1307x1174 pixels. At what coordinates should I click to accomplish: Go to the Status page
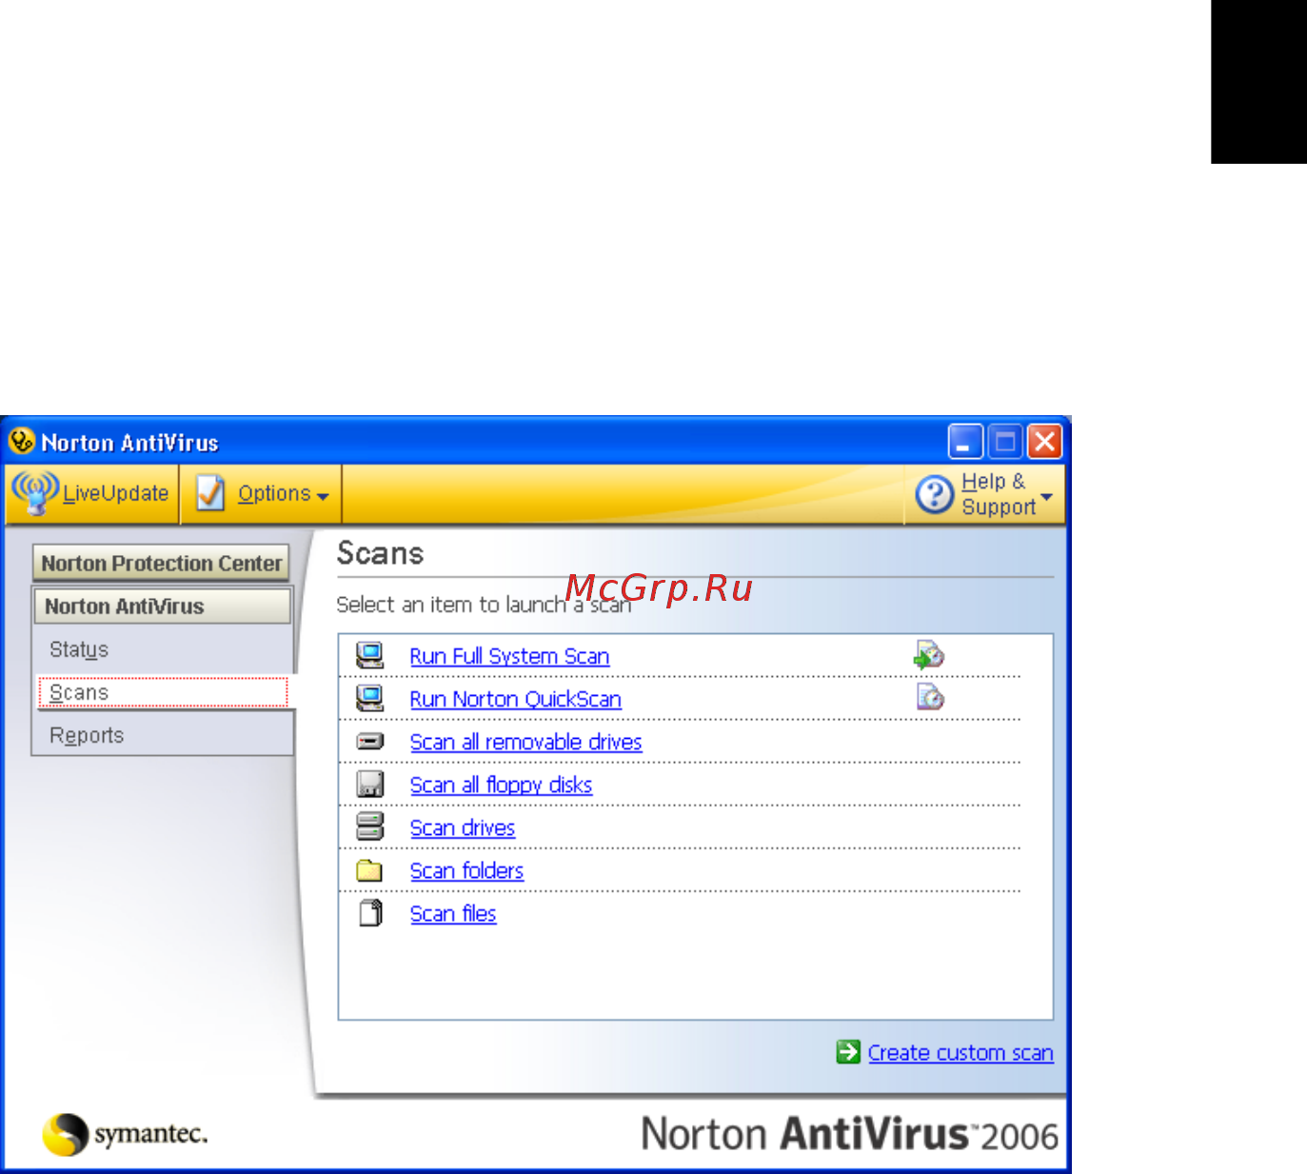[x=79, y=649]
